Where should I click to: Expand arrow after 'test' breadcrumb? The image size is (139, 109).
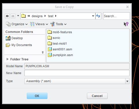(56, 16)
